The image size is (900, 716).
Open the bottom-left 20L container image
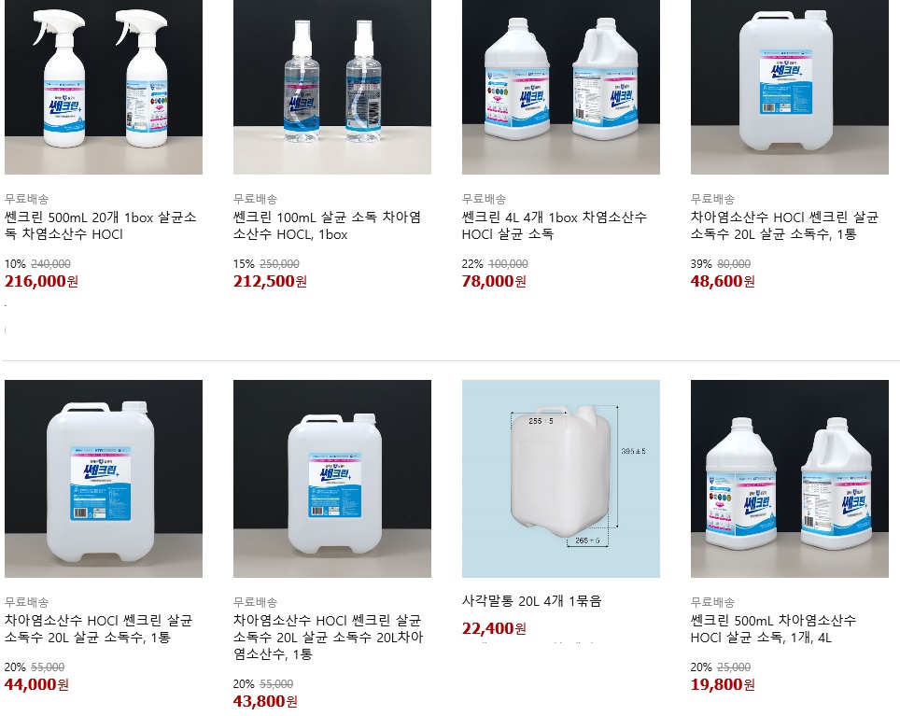click(104, 479)
